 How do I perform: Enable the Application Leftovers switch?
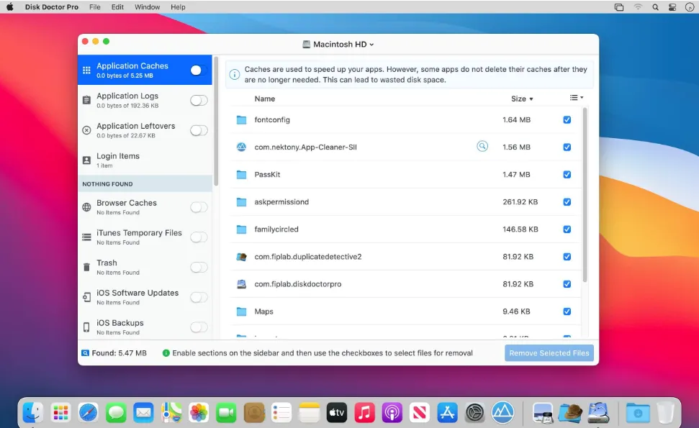coord(199,130)
